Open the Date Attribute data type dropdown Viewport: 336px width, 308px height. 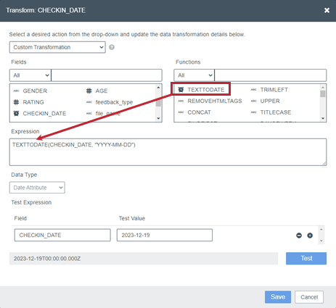pyautogui.click(x=37, y=188)
